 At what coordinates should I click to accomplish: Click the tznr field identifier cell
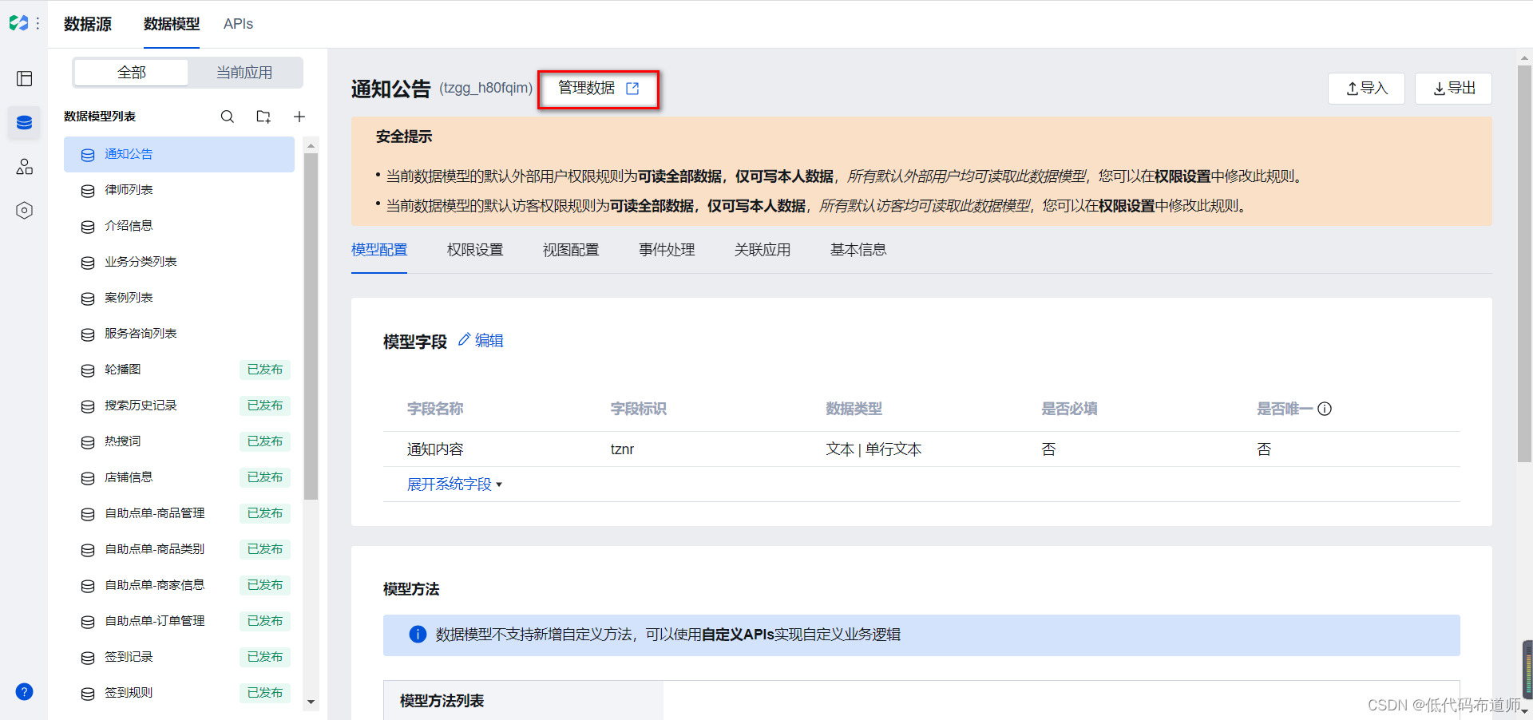tap(622, 449)
